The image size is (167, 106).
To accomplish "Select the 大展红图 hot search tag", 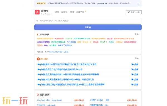I will click(69, 39).
